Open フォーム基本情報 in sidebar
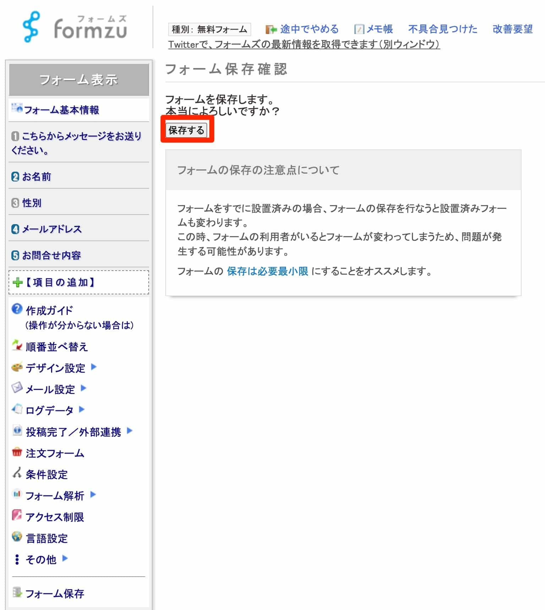Screen dimensions: 545x610 [x=61, y=110]
